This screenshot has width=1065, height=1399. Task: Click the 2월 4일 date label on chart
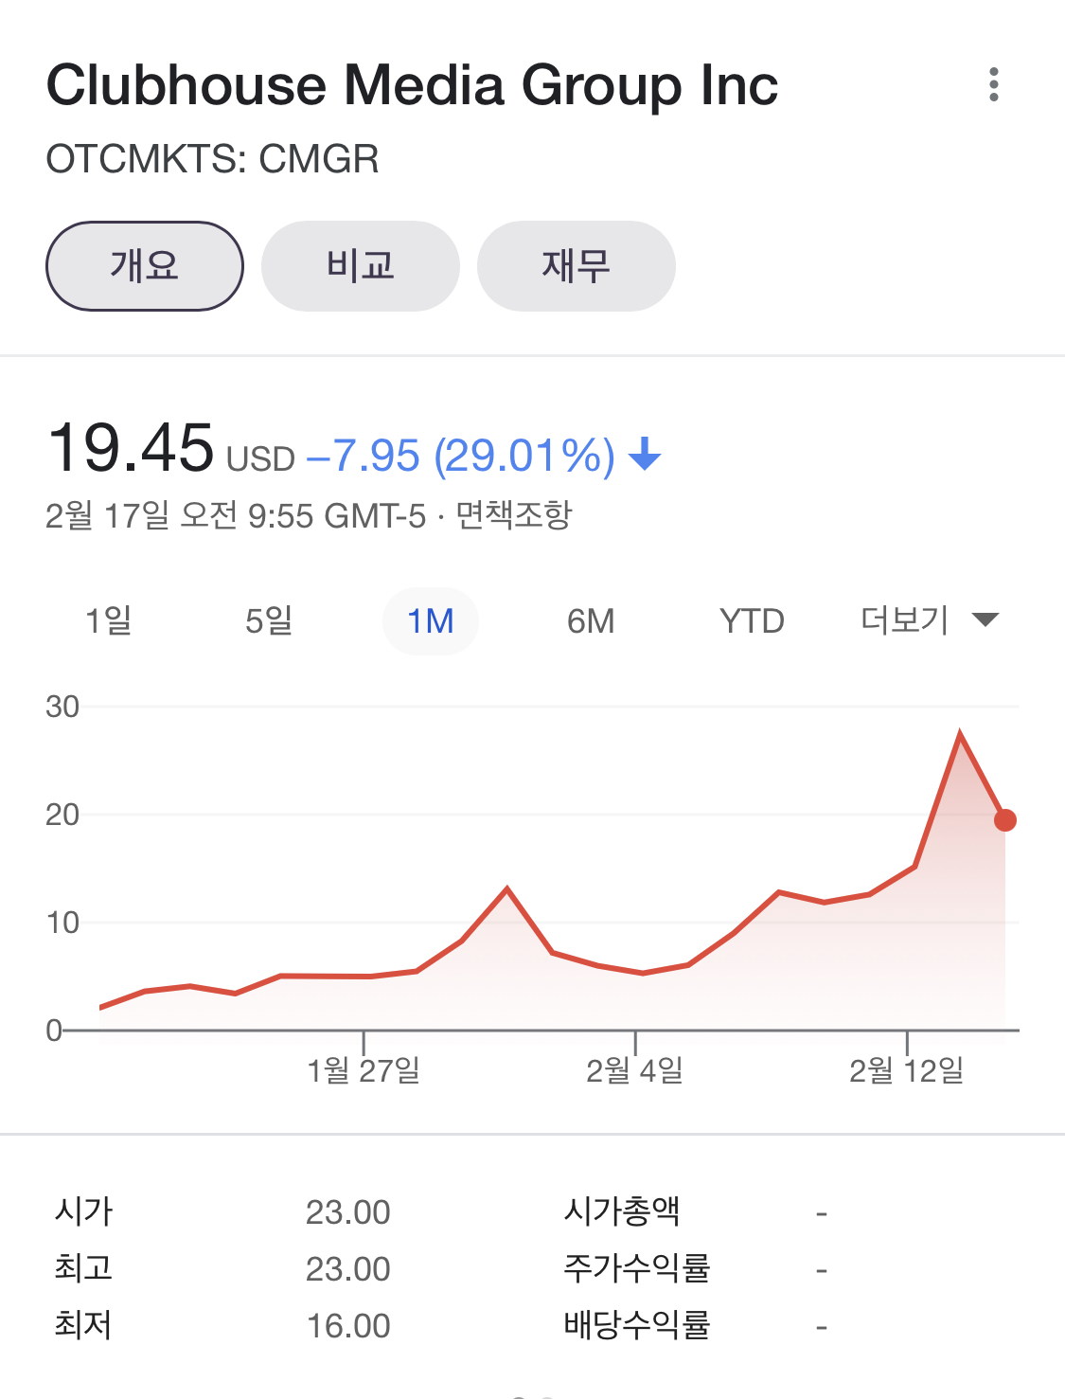634,1070
